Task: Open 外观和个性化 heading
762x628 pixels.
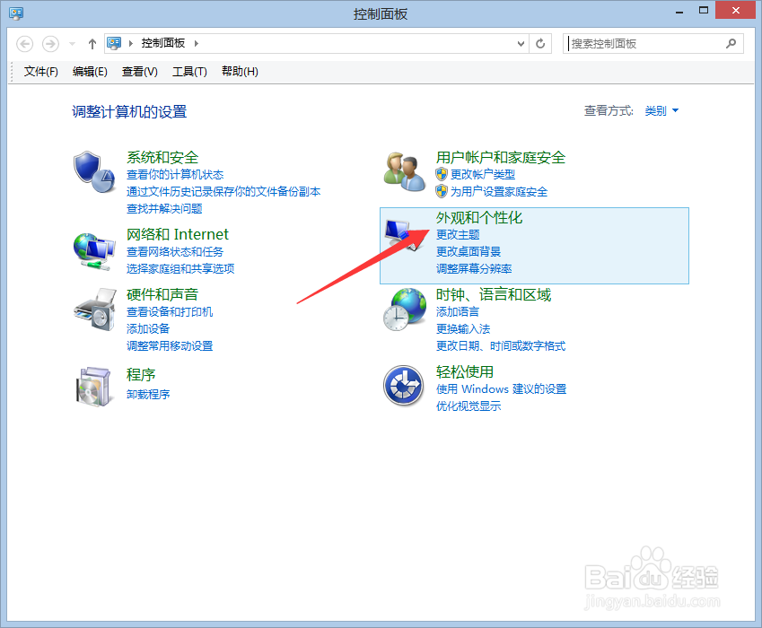Action: 479,218
